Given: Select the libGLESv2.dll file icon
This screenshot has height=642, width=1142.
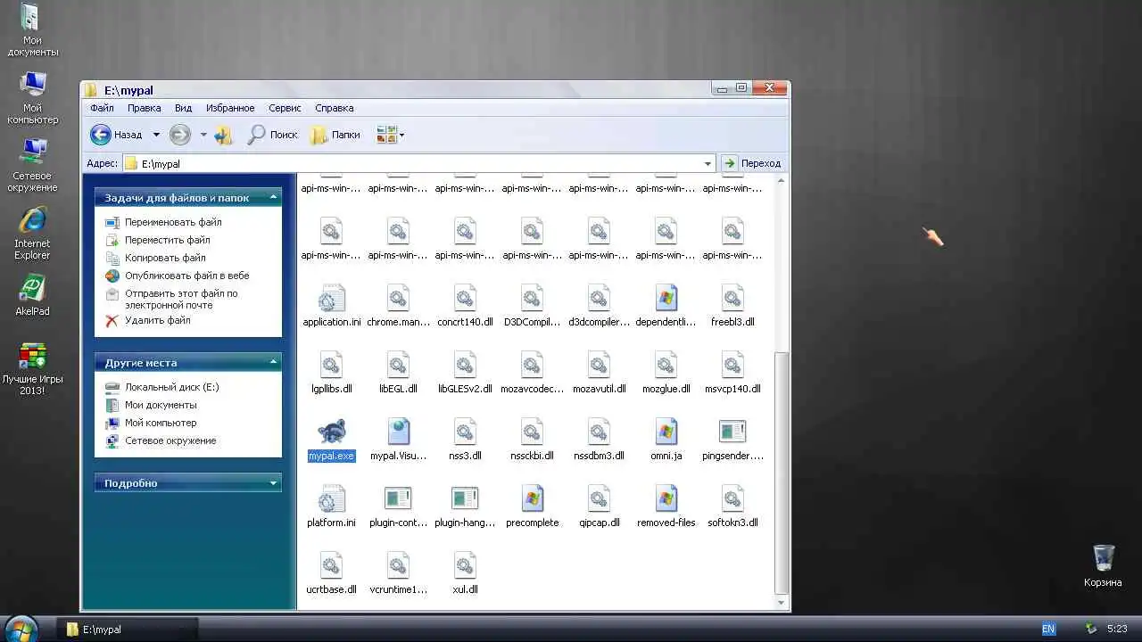Looking at the screenshot, I should click(x=465, y=365).
